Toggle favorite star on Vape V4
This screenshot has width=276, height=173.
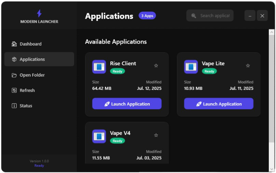(156, 135)
